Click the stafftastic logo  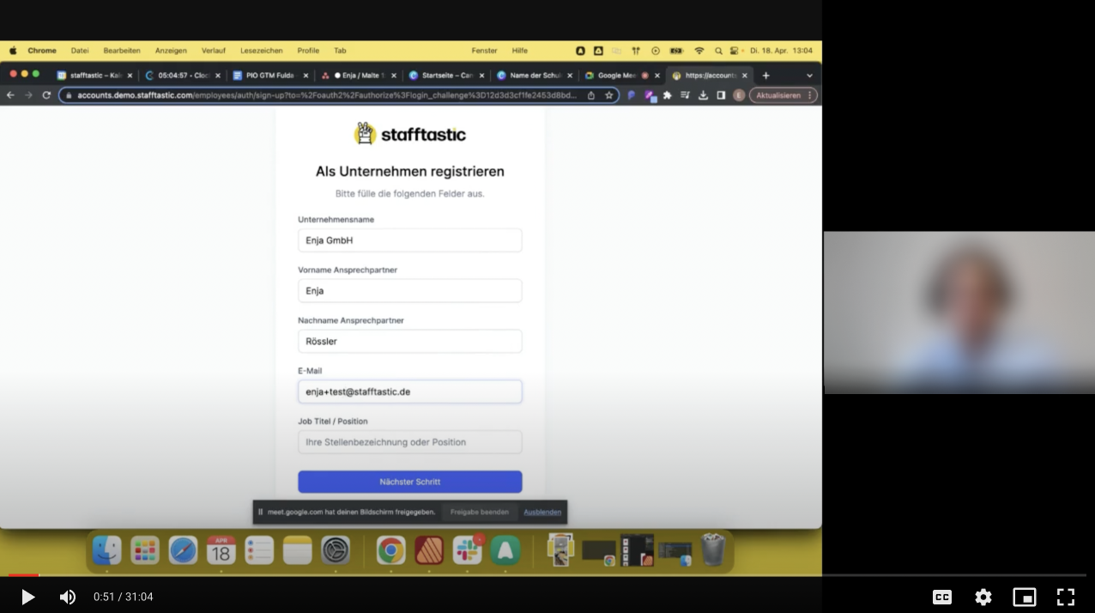tap(410, 134)
